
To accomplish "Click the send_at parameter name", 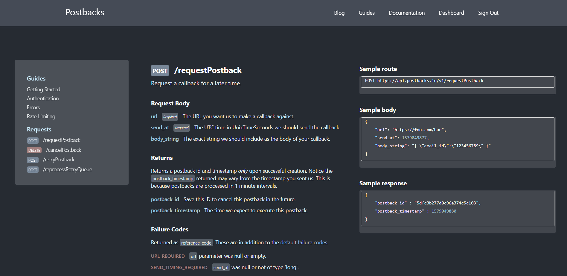I will (160, 128).
